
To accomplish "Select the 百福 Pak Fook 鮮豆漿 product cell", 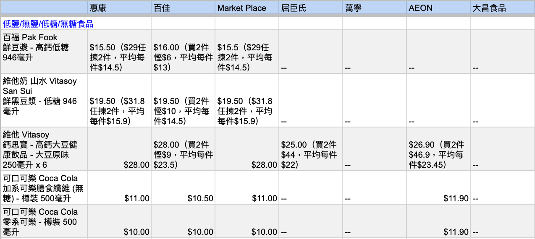I will [x=44, y=52].
